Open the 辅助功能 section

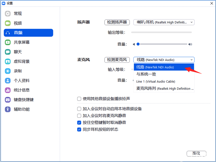click(x=29, y=109)
